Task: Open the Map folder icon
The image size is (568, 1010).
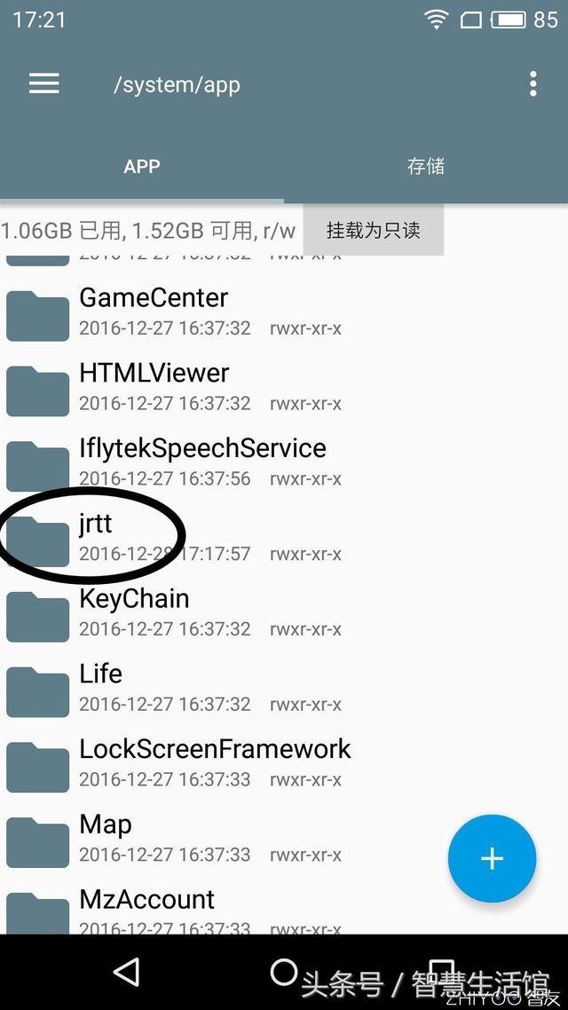Action: [x=37, y=842]
